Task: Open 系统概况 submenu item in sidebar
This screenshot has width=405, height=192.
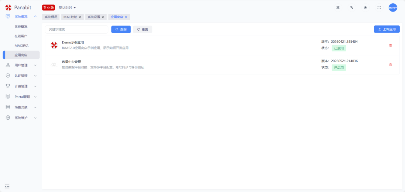Action: pos(21,27)
